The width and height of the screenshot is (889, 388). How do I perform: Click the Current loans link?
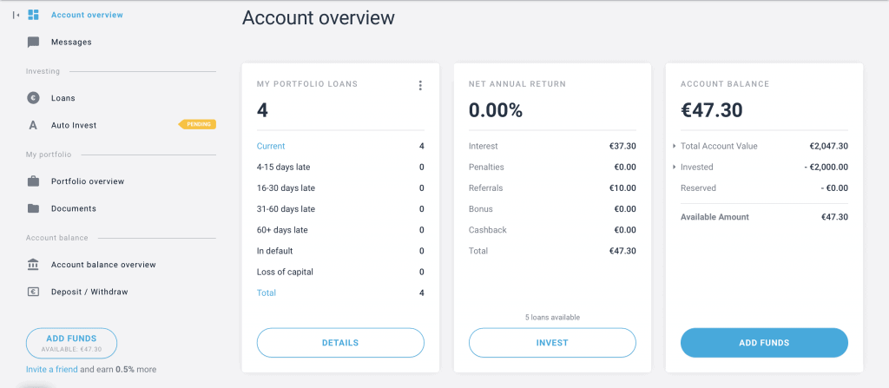pyautogui.click(x=271, y=147)
